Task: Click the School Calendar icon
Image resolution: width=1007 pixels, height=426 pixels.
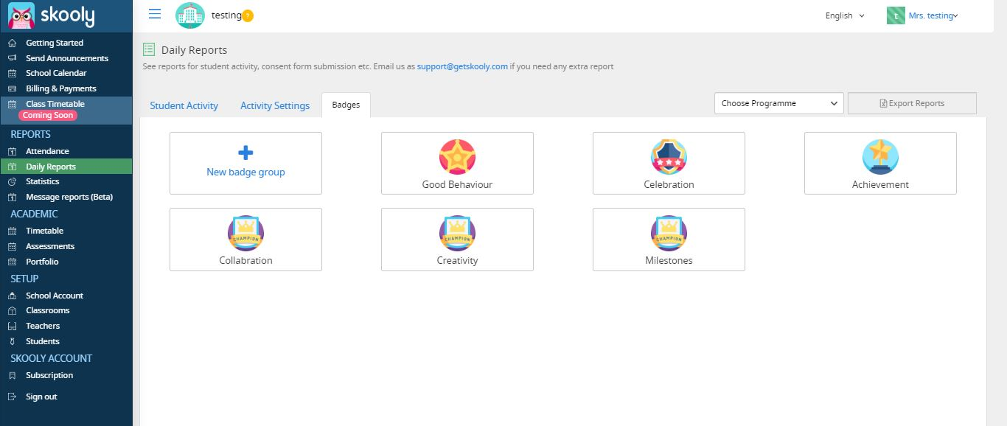Action: 12,73
